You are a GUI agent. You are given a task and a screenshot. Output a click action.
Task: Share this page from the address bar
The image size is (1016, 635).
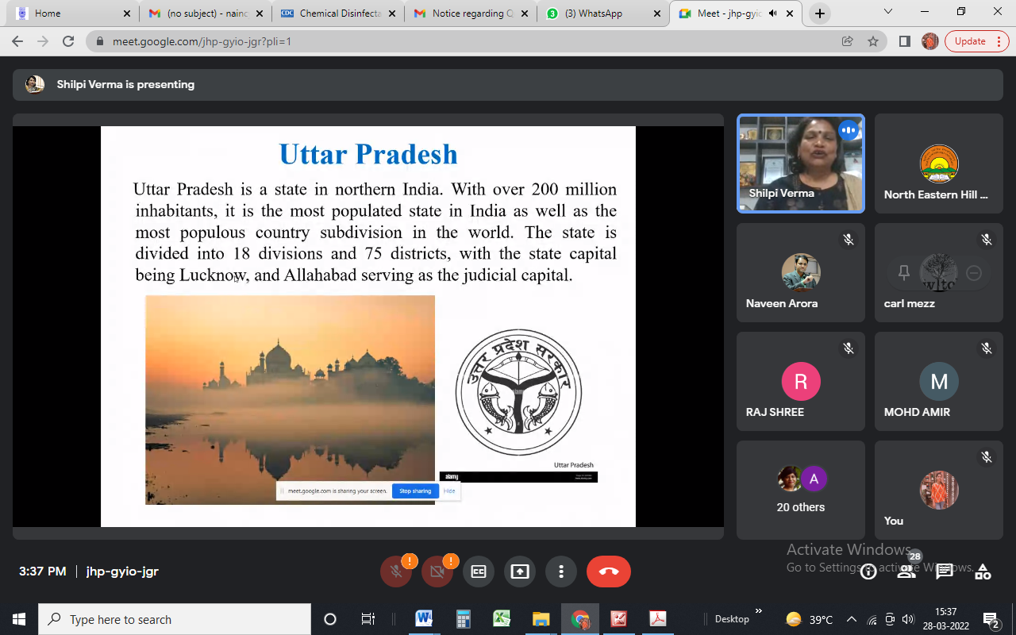point(848,41)
